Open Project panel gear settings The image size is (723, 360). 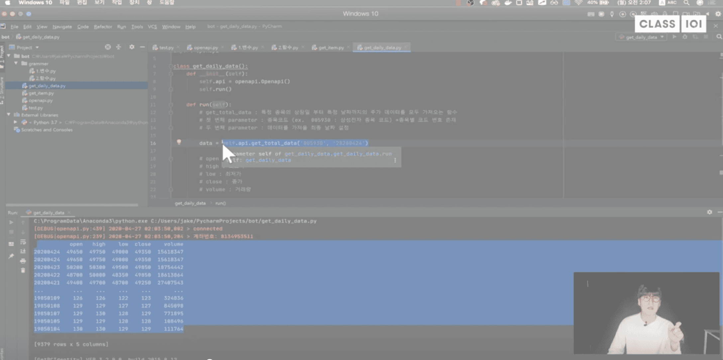(132, 47)
